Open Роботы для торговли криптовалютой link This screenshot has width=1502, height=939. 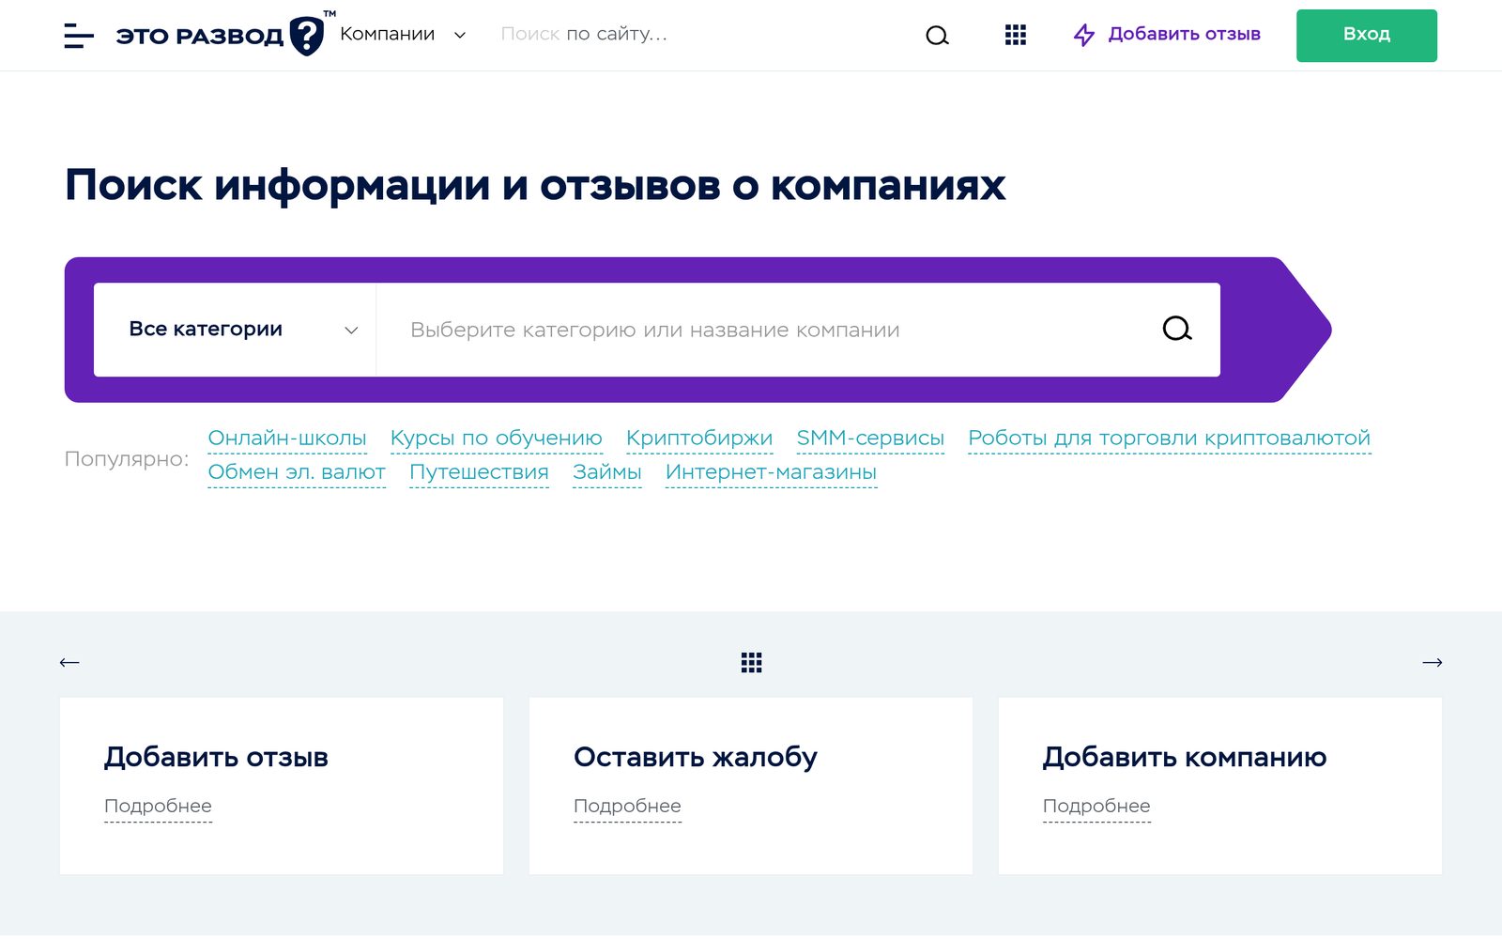(1170, 439)
